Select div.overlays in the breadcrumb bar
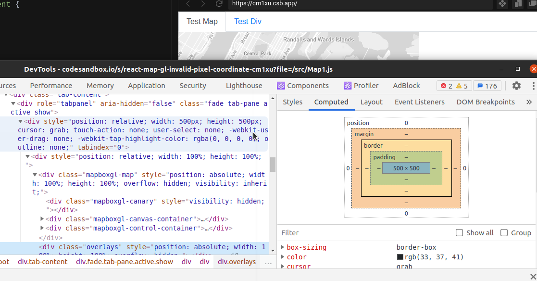Image resolution: width=537 pixels, height=281 pixels. click(x=237, y=262)
